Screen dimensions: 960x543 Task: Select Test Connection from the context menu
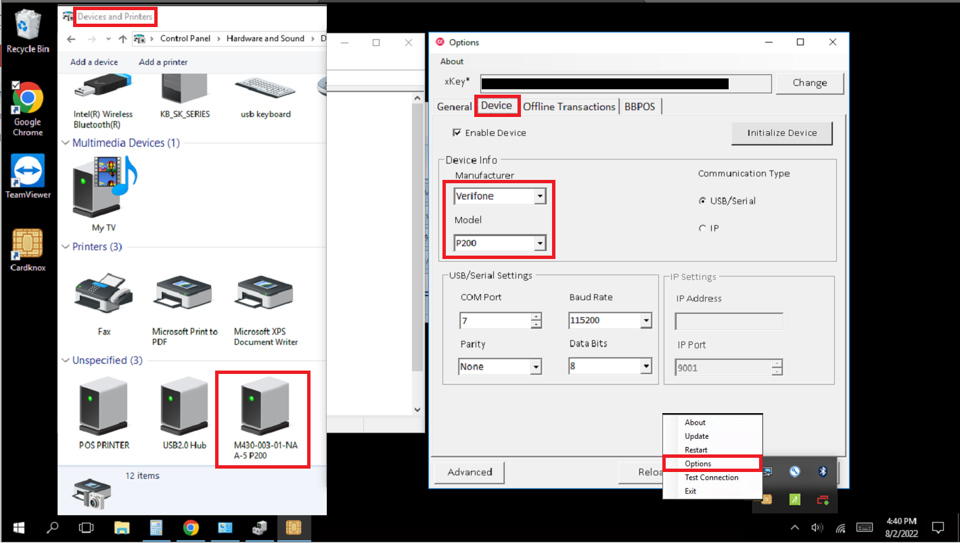pos(711,477)
